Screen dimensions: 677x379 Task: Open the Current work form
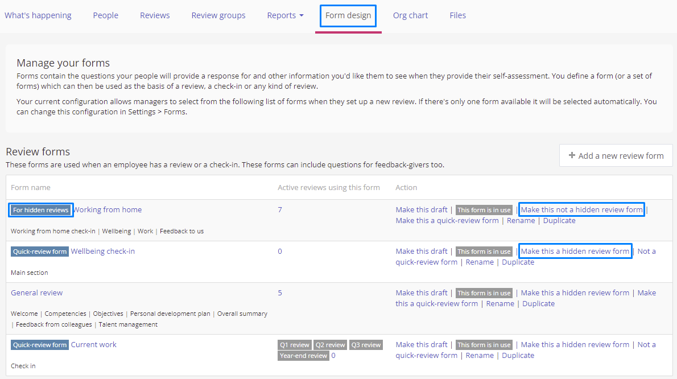[x=94, y=344]
